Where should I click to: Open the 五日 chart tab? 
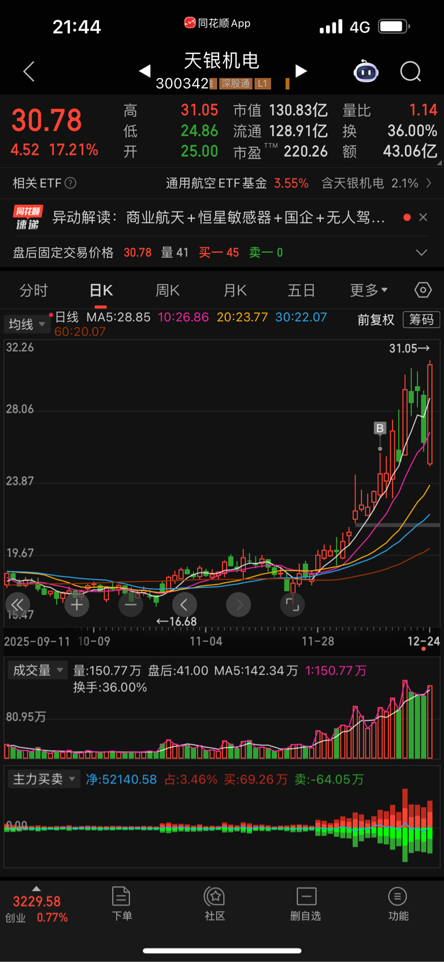[x=301, y=290]
